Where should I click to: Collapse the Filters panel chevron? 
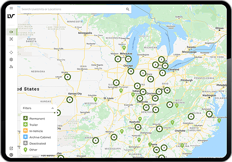53,108
